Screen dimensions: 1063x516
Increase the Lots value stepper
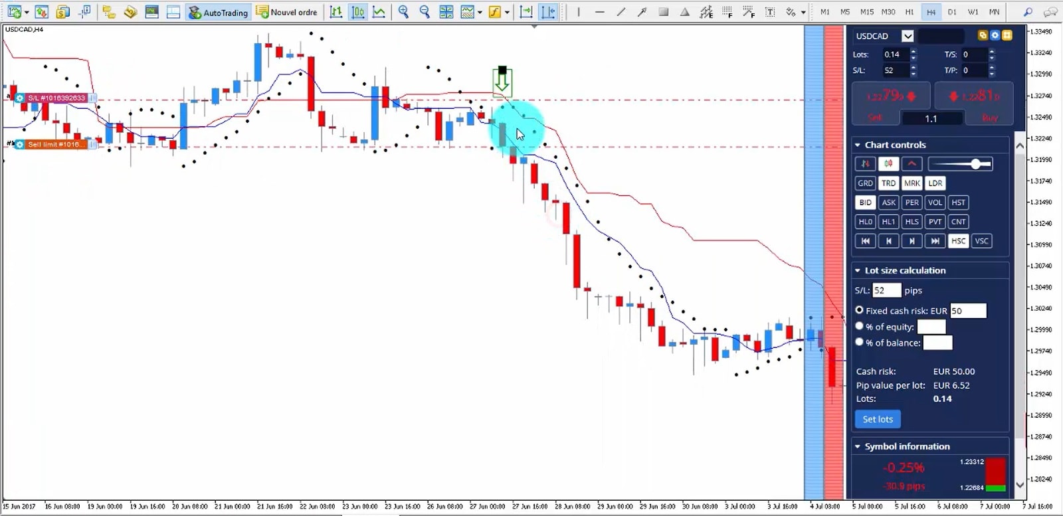click(914, 51)
